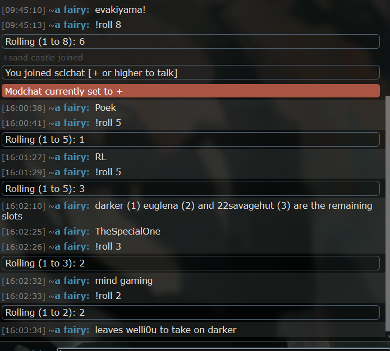Viewport: 390px width, 351px height.
Task: Click the 'Rolling (1 to 5): 1' result box
Action: 191,139
